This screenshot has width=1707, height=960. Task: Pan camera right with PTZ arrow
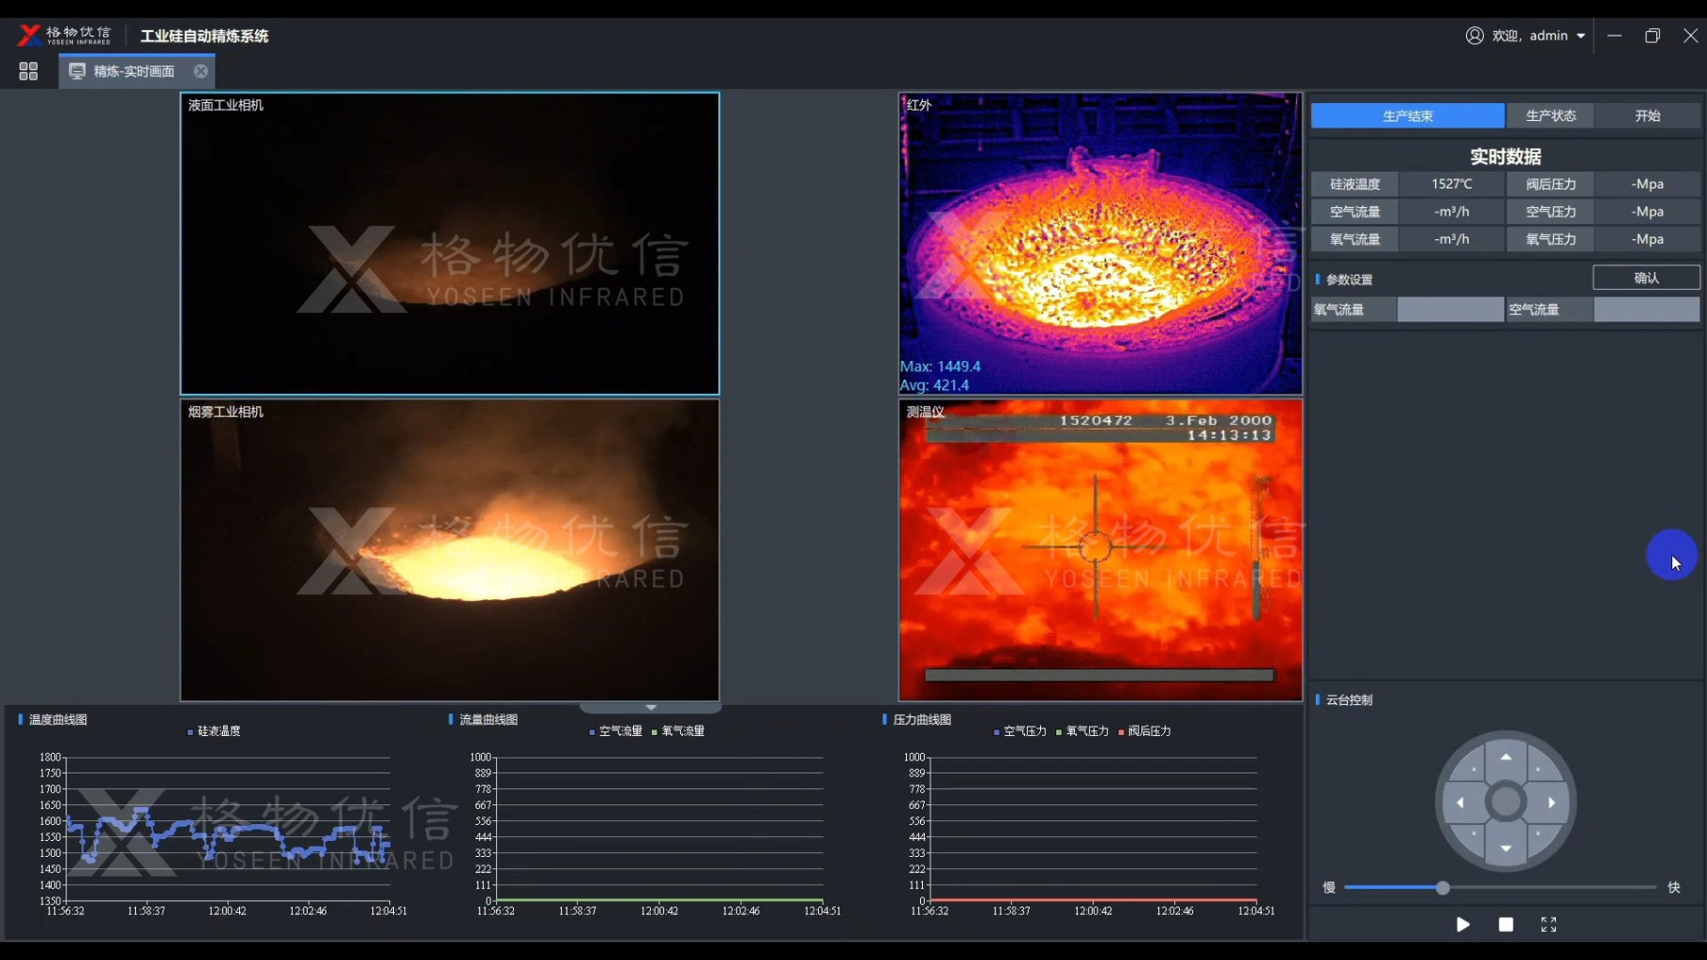(x=1551, y=802)
